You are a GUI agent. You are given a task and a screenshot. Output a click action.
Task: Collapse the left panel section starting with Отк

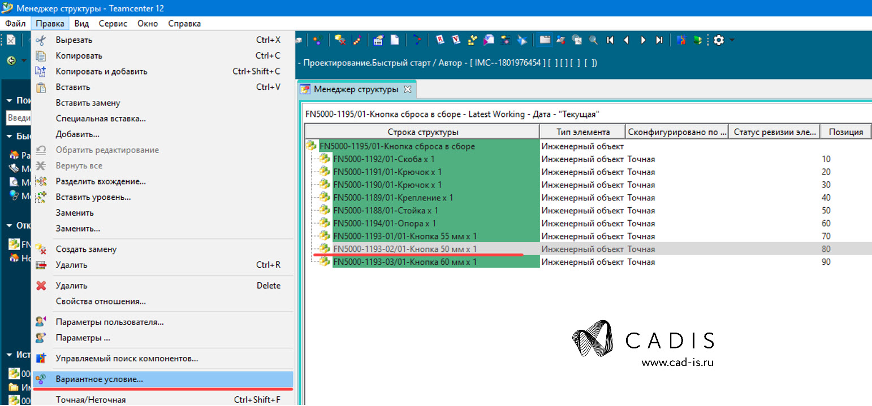click(x=10, y=225)
